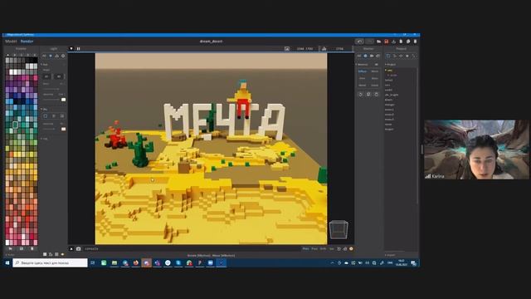The height and width of the screenshot is (299, 531).
Task: Open the render options dropdown triangle beside pause
Action: pos(71,48)
